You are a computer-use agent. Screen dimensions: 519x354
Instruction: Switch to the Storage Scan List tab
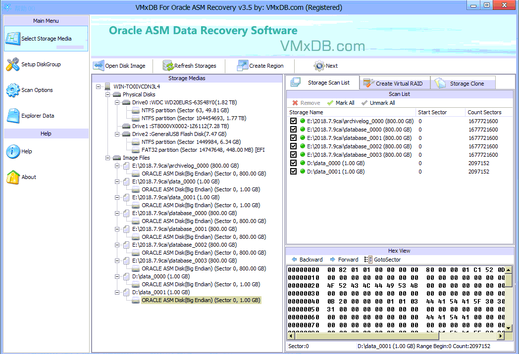tap(323, 82)
